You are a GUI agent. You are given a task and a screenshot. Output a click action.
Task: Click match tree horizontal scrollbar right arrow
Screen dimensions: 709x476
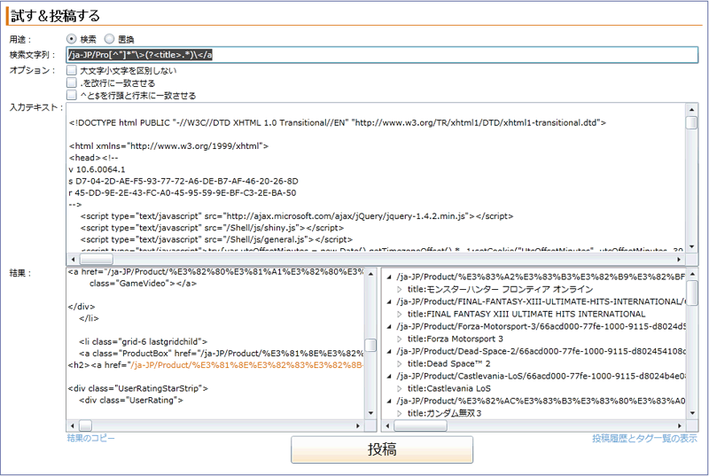680,425
